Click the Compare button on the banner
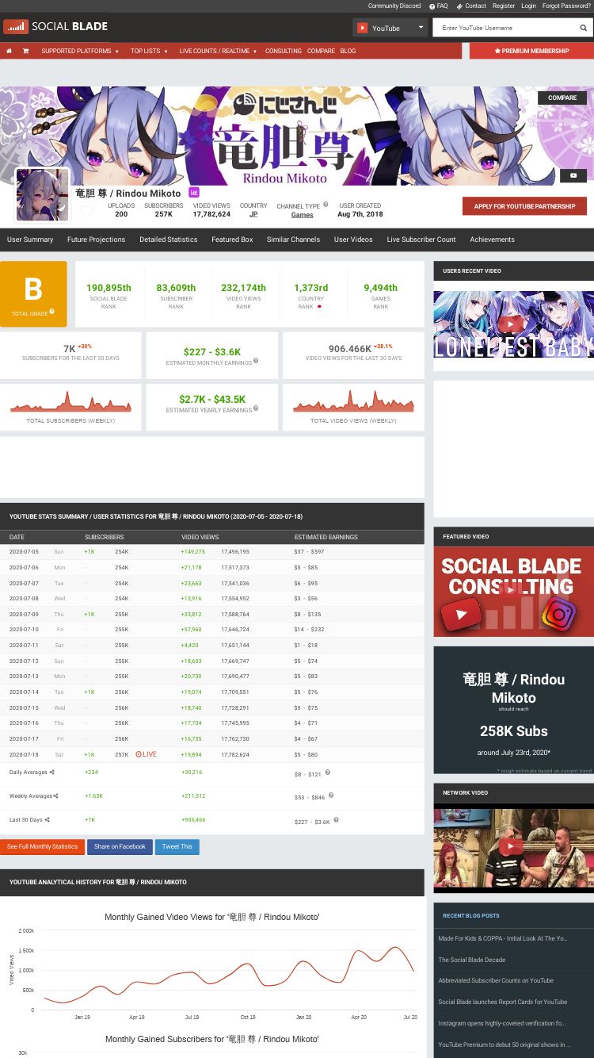594x1058 pixels. (562, 98)
